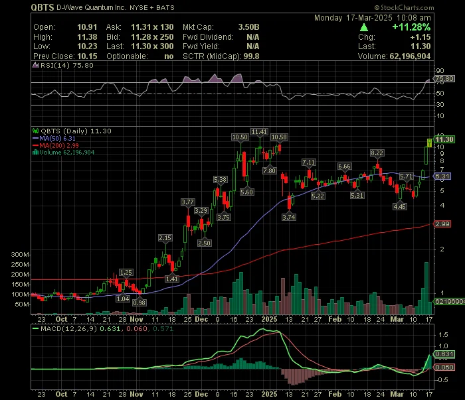This screenshot has width=465, height=400.
Task: Click the MA(50) blue legend line
Action: point(35,138)
